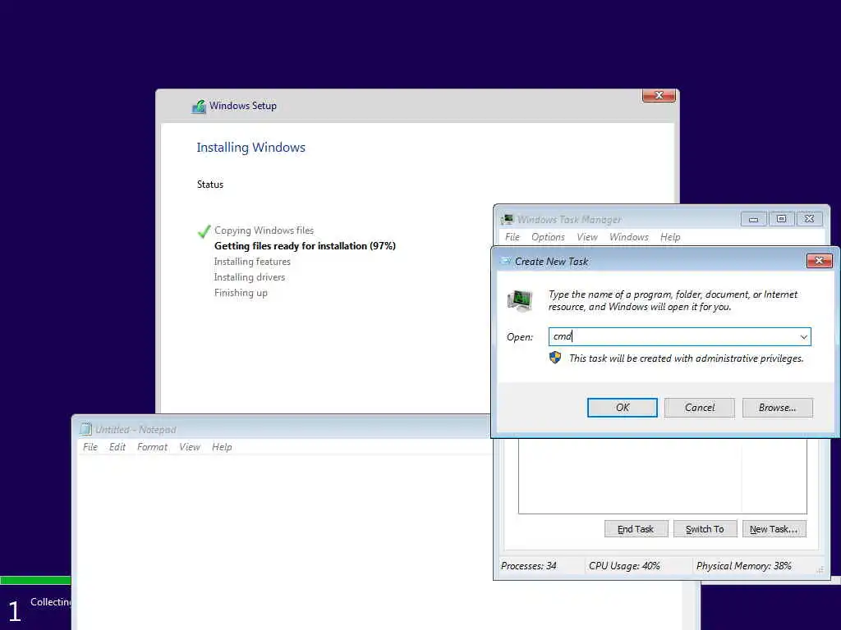Image resolution: width=841 pixels, height=630 pixels.
Task: Maximize the Windows Task Manager window
Action: 781,218
